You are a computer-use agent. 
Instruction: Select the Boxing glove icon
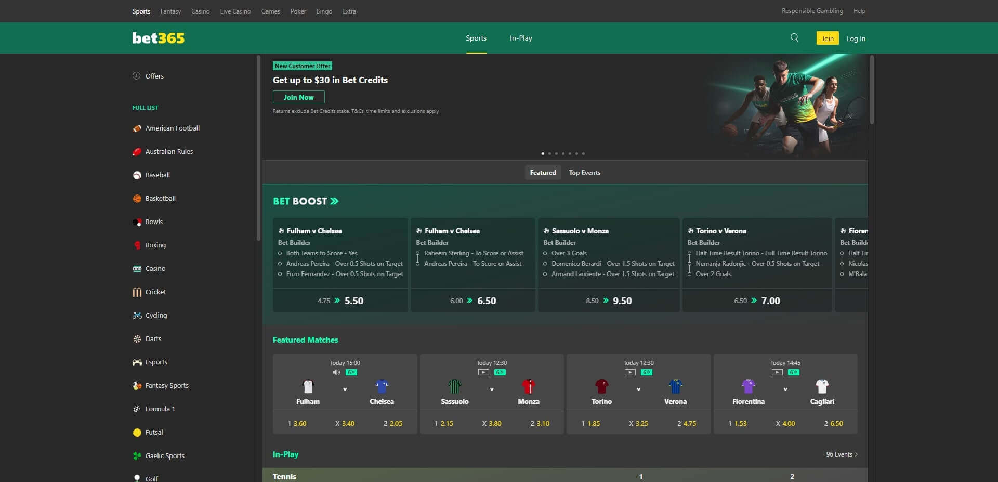(x=137, y=245)
